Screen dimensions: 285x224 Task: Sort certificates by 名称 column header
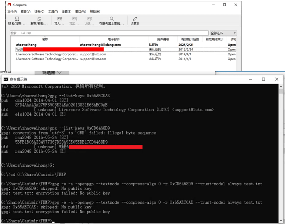point(45,40)
